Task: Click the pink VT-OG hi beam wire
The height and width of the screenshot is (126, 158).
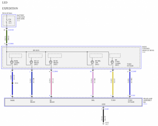Action: click(x=51, y=83)
